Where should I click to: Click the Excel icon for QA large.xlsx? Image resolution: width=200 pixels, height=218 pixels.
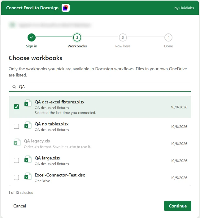coord(28,159)
